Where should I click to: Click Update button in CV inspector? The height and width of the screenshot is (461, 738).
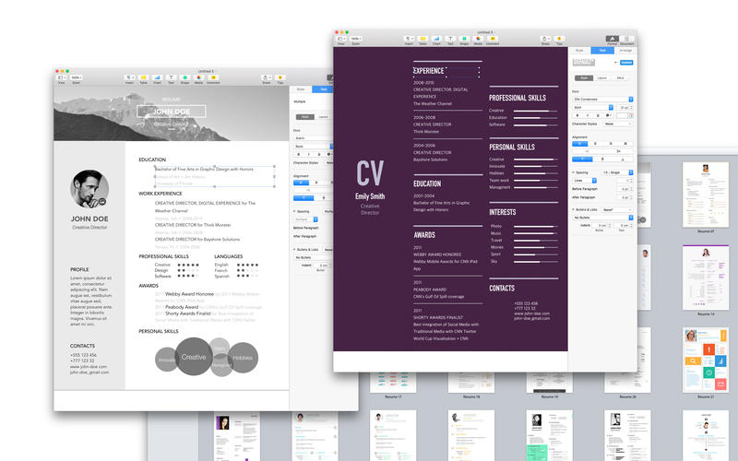pos(626,63)
